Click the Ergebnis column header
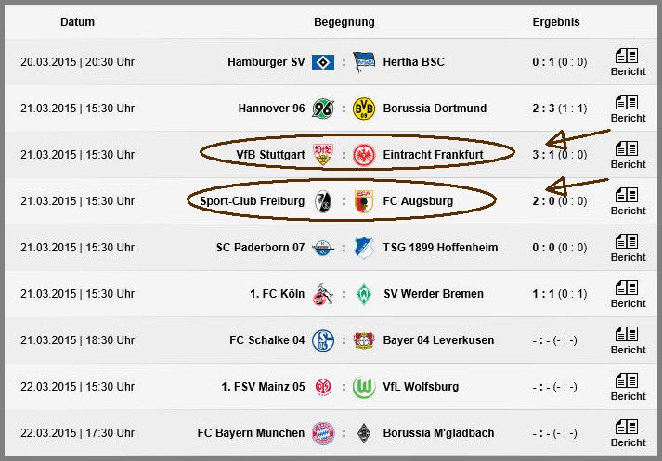This screenshot has height=461, width=662. pos(556,22)
